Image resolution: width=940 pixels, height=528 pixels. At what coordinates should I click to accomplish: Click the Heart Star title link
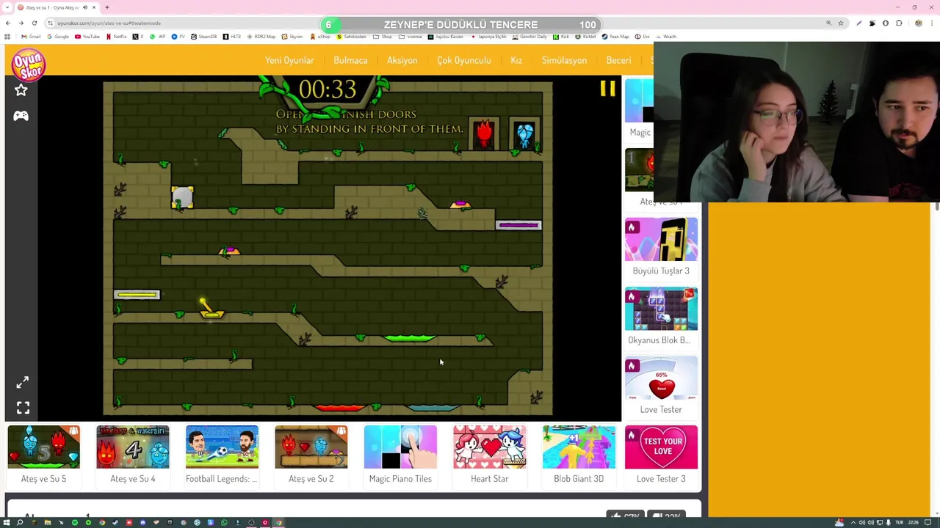click(x=490, y=479)
